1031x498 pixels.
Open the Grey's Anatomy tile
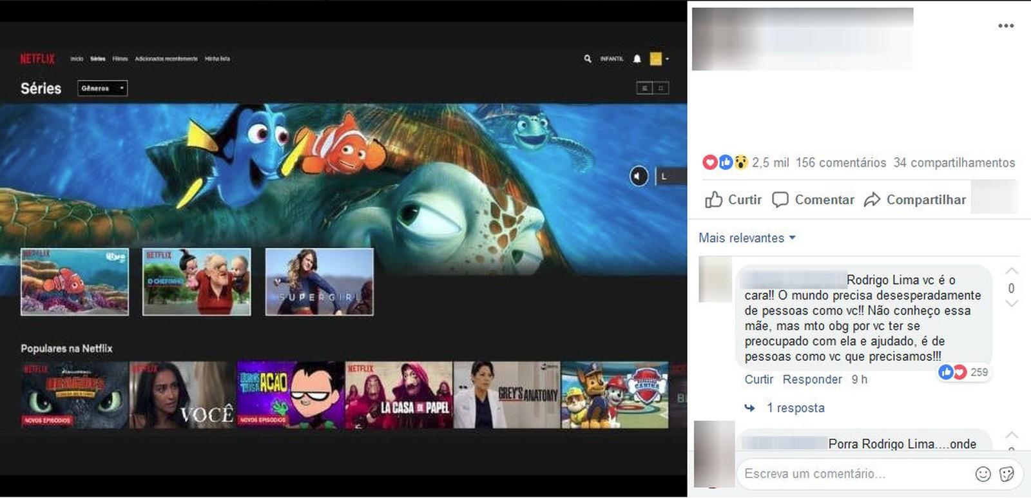pyautogui.click(x=507, y=395)
